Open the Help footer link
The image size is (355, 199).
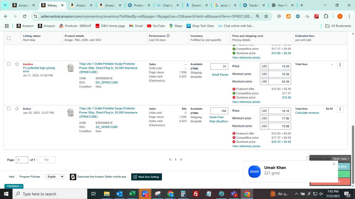point(11,177)
